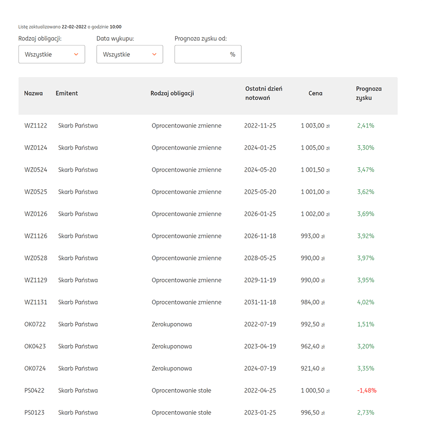Click bond name WZ1126
The width and height of the screenshot is (422, 424).
pos(36,236)
